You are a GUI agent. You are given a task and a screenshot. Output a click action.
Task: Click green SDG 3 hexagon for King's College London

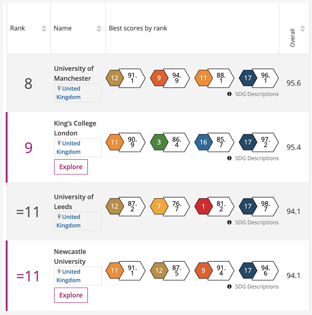tap(159, 142)
